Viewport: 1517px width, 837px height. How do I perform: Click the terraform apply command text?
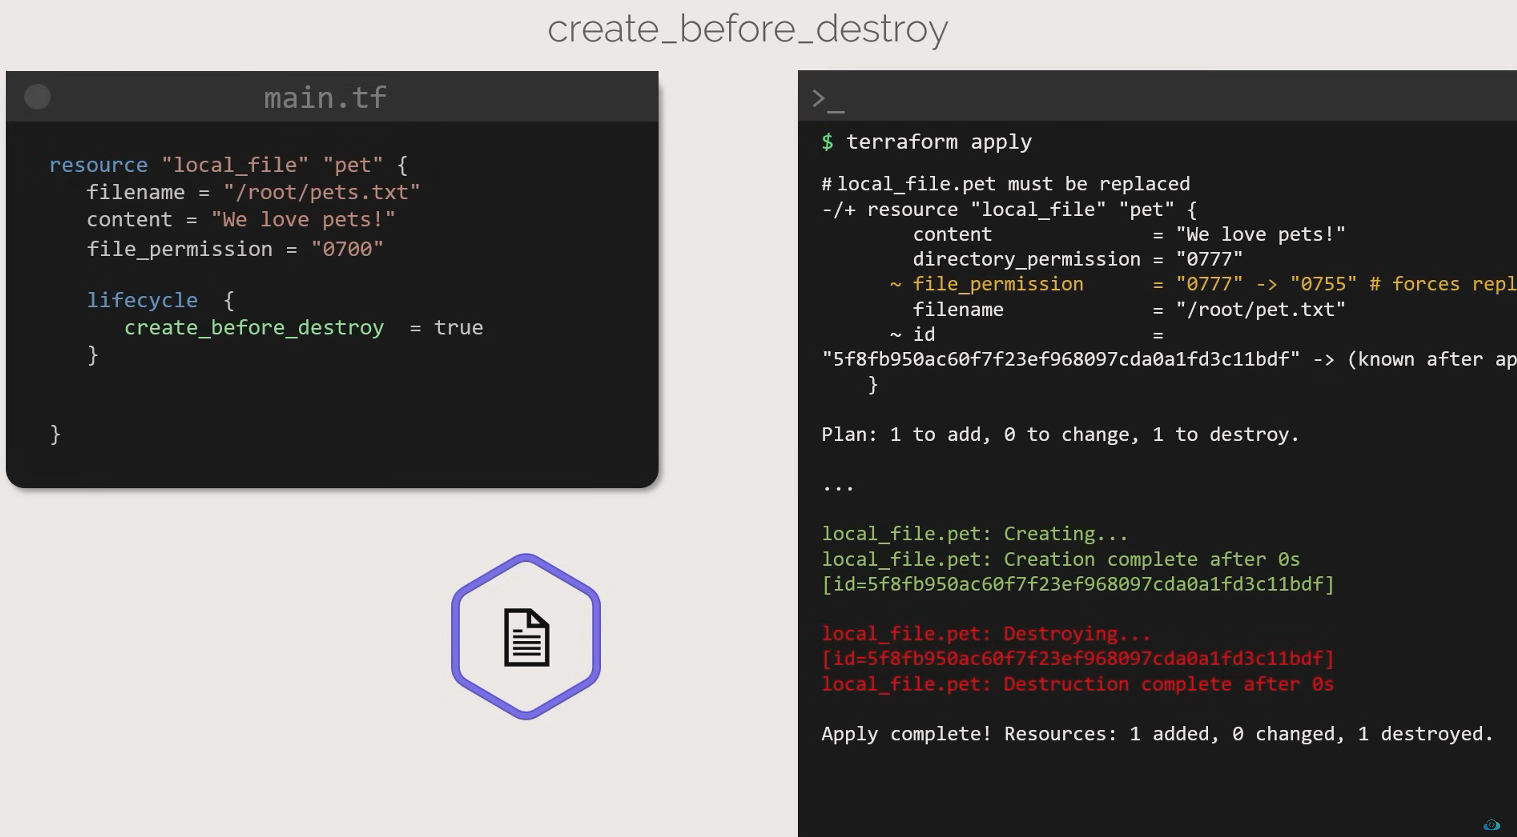939,142
